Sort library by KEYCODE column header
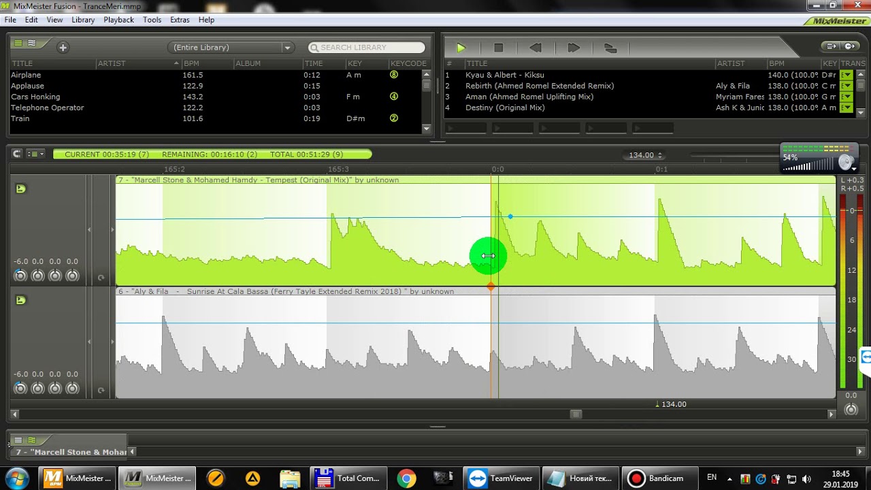 tap(408, 63)
